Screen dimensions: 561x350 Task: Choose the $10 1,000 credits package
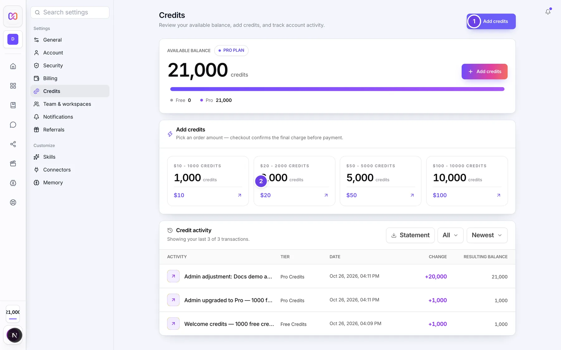tap(208, 181)
